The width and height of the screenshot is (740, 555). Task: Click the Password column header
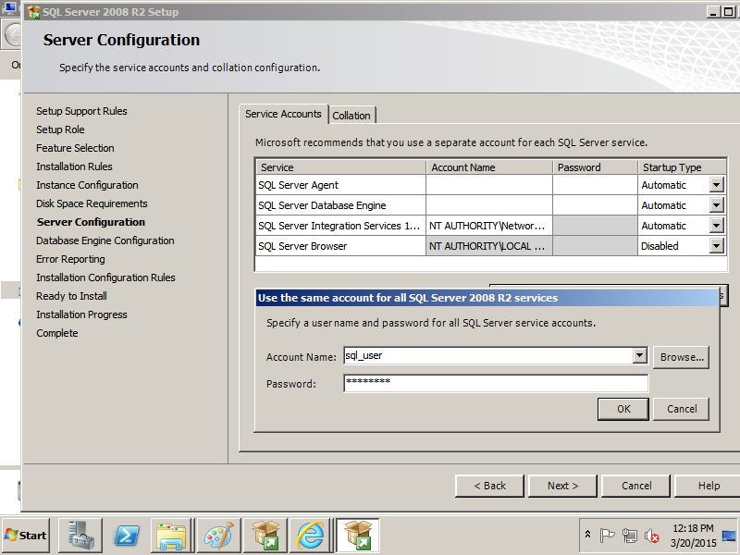(595, 167)
